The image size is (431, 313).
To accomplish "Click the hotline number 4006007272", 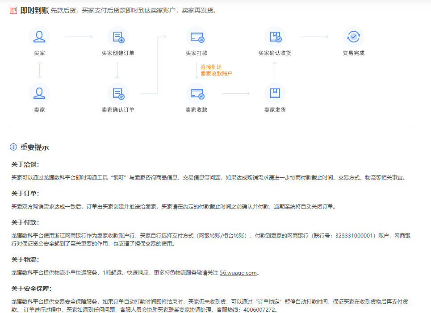I will [x=259, y=309].
